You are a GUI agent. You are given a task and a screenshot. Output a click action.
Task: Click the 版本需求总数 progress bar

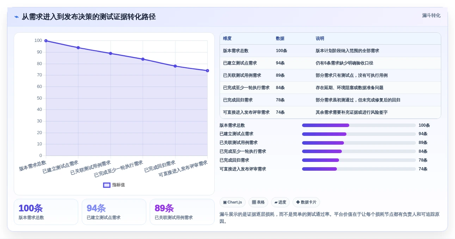coord(359,125)
